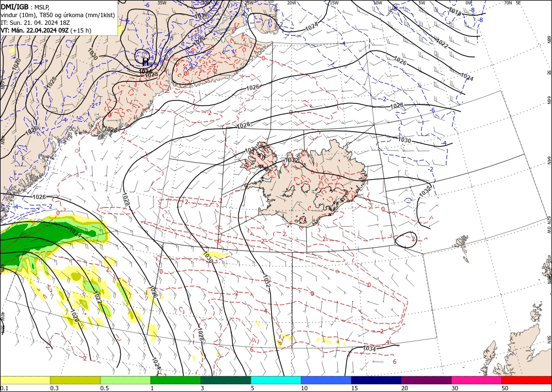Select the light green 0.5–1 legend swatch

(125, 380)
